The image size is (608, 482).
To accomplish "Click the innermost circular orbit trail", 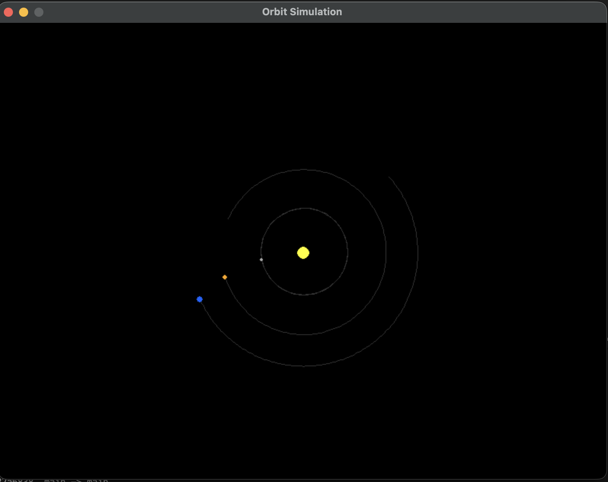I will click(347, 251).
